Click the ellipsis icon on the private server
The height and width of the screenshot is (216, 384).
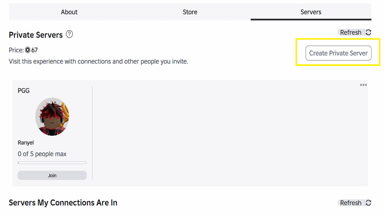click(364, 85)
